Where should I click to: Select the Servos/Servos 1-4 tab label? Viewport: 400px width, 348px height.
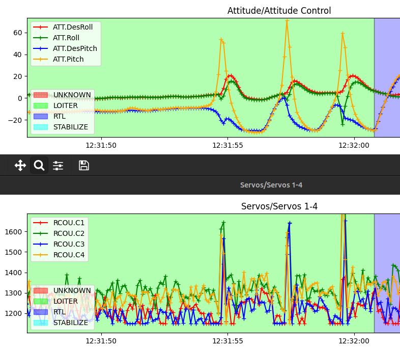coord(271,185)
